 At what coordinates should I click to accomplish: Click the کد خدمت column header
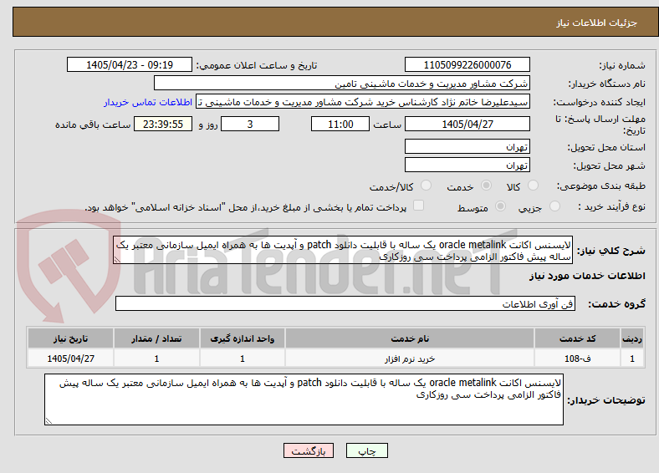578,338
